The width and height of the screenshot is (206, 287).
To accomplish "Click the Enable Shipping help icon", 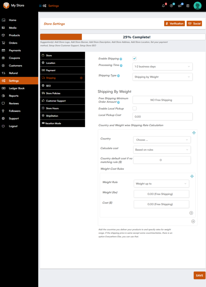I will pos(121,59).
